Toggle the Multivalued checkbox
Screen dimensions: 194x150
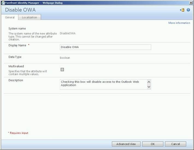[62, 70]
